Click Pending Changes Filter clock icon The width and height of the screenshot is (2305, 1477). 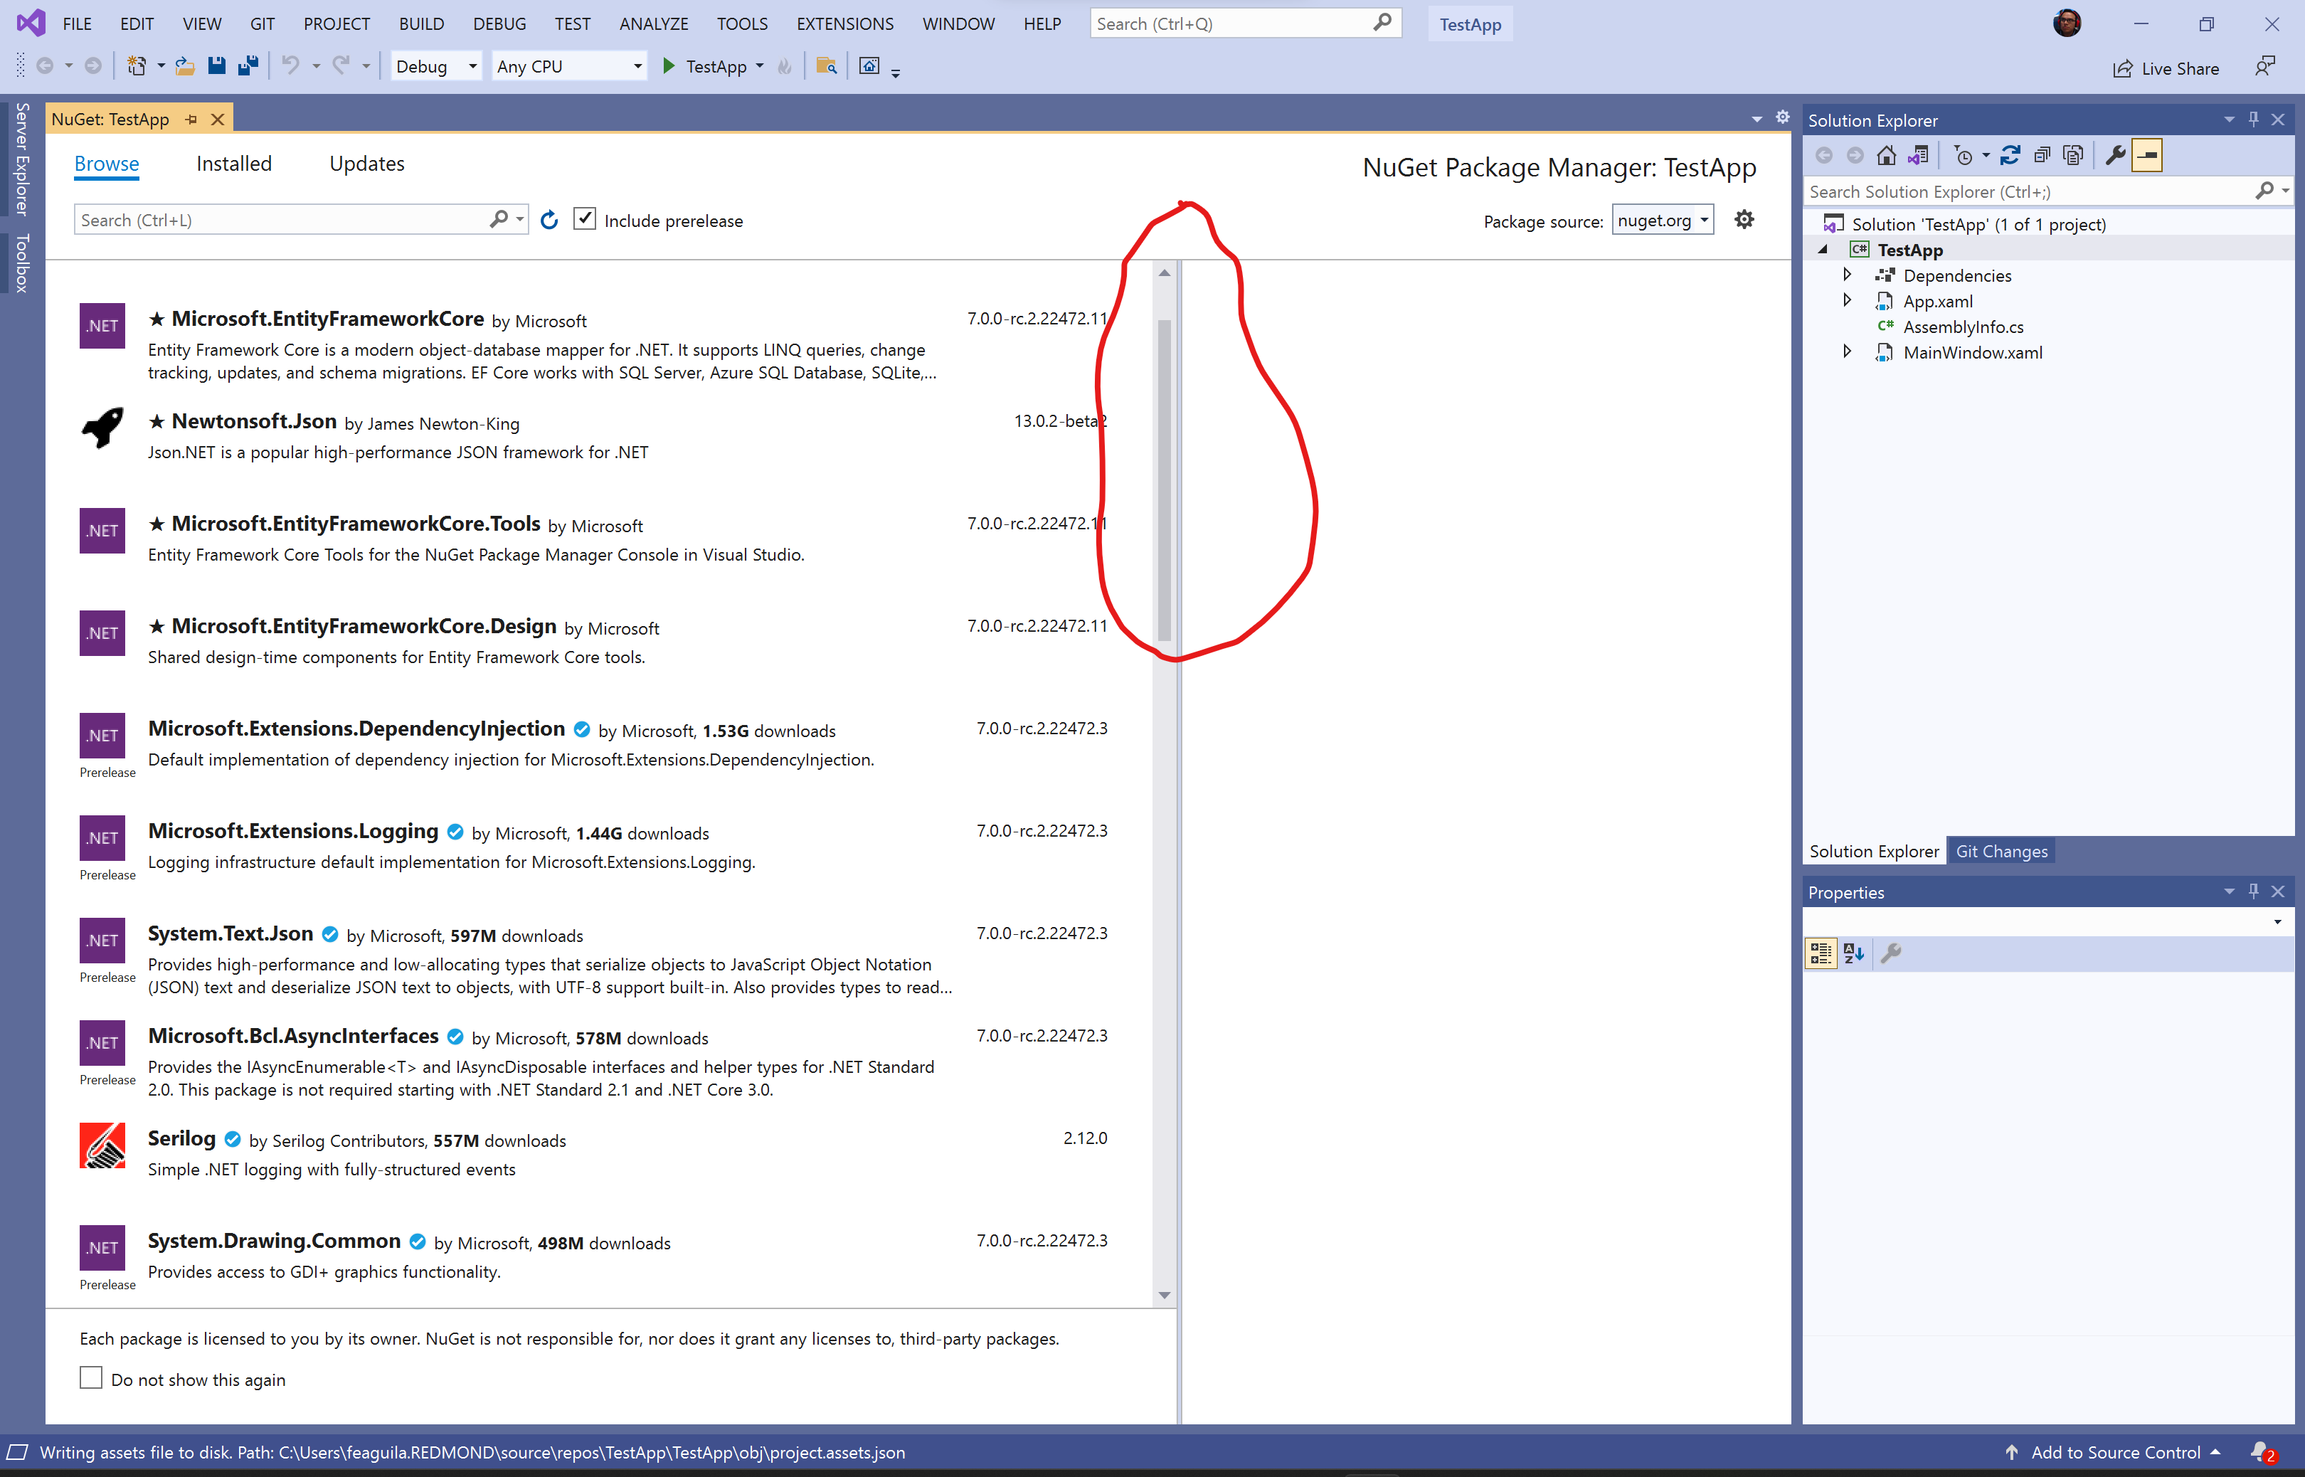[1963, 155]
